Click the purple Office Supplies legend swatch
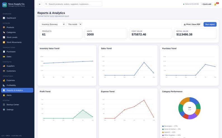Image resolution: width=222 pixels, height=138 pixels. coord(163,135)
